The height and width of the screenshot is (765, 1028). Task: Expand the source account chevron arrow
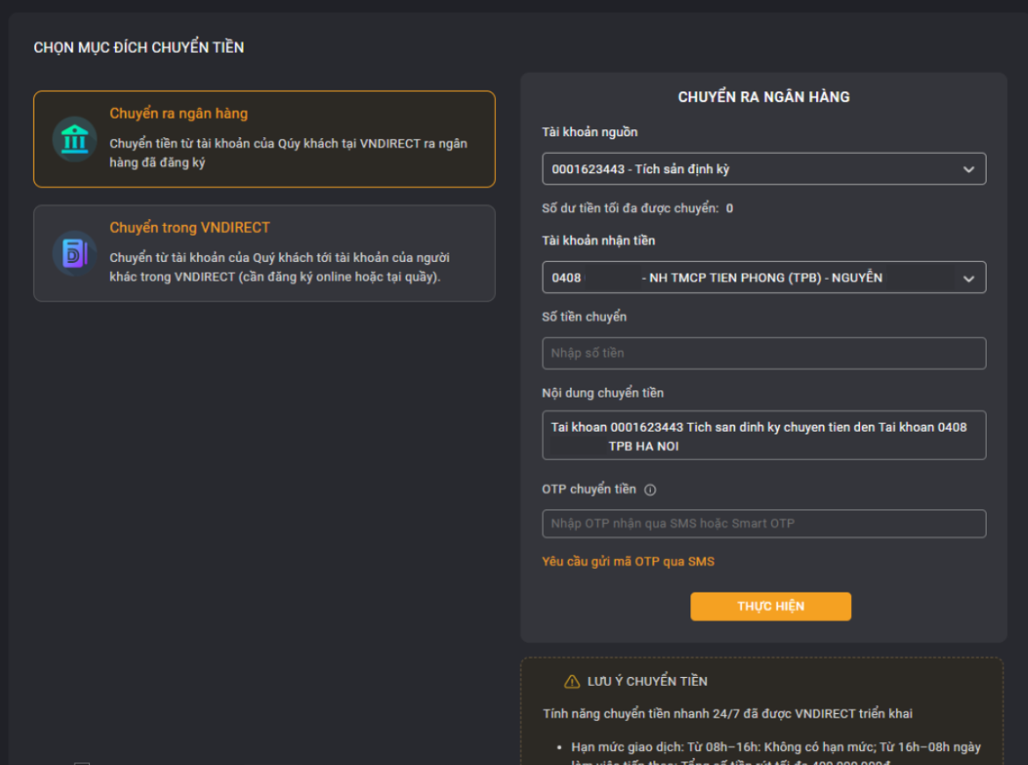point(968,170)
